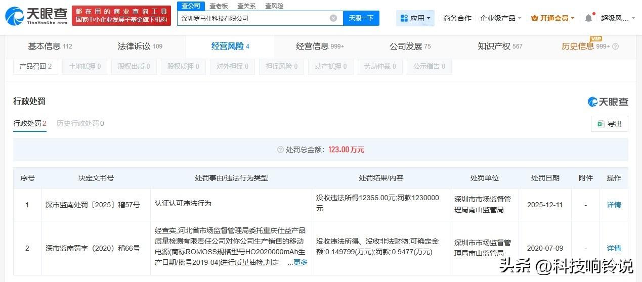642x282 pixels.
Task: Click the 处罚单位 column header
Action: [x=485, y=178]
